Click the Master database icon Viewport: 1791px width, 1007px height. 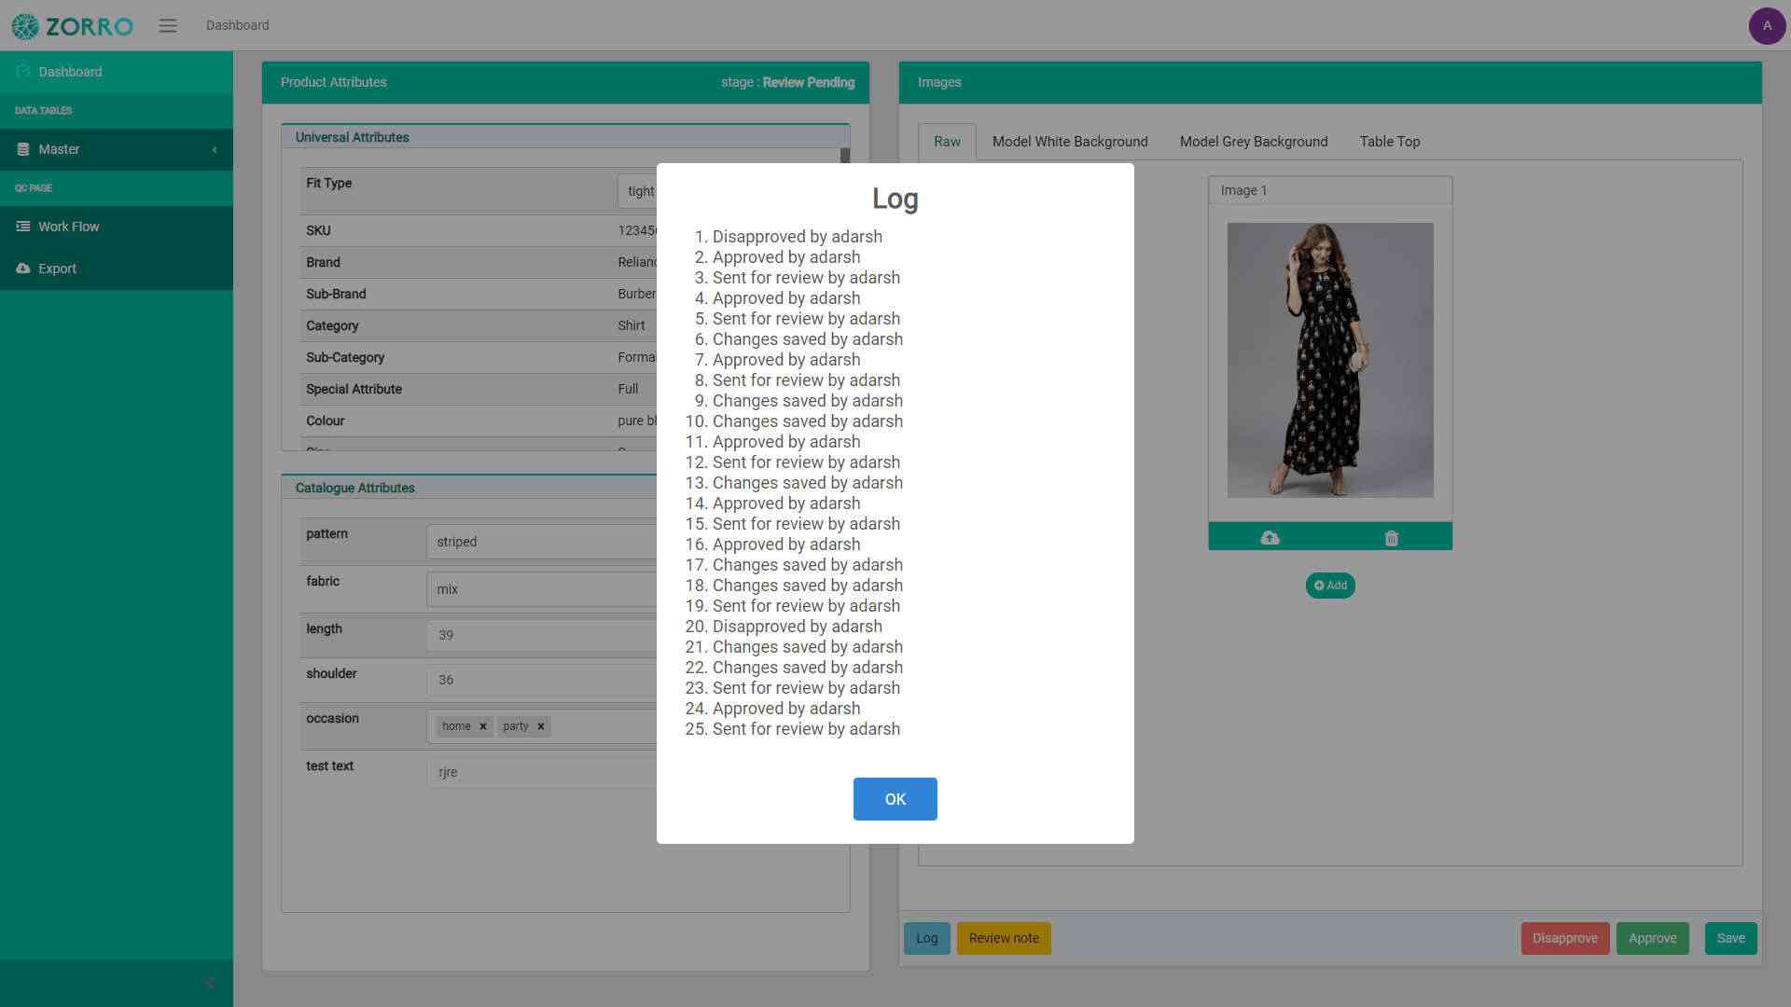point(23,149)
